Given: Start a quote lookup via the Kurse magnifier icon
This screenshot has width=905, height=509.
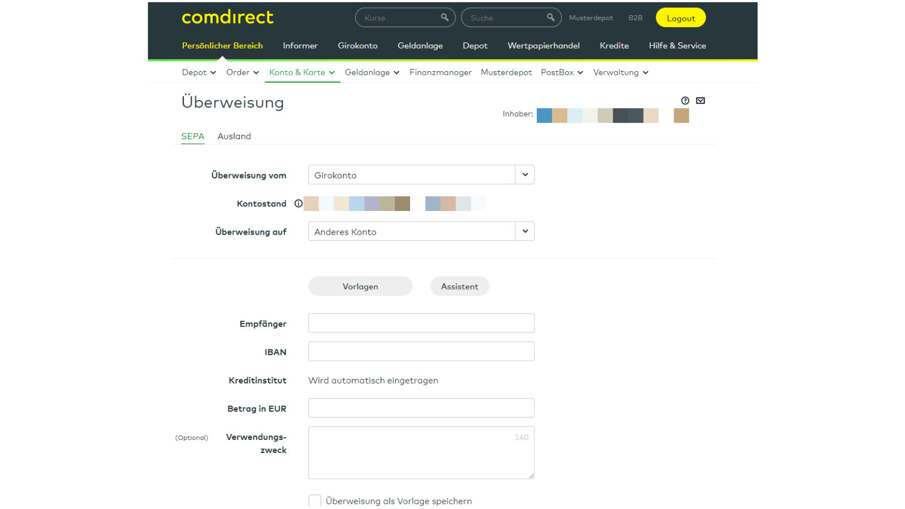Looking at the screenshot, I should (x=445, y=18).
